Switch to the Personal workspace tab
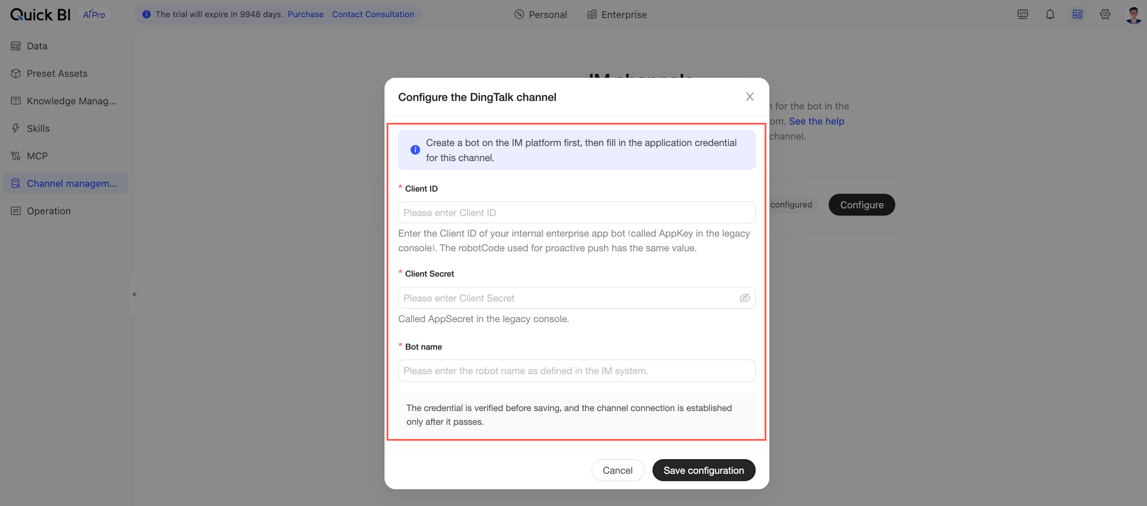Screen dimensions: 1147x506 tap(540, 14)
